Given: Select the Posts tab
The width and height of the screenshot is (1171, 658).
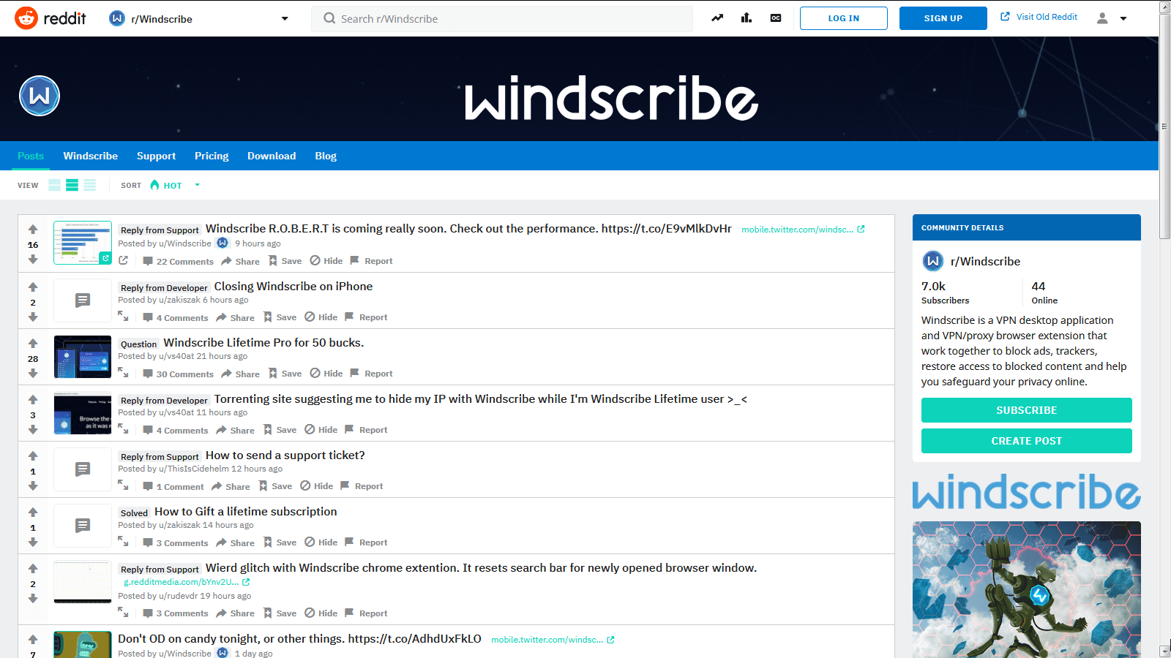Looking at the screenshot, I should tap(31, 156).
